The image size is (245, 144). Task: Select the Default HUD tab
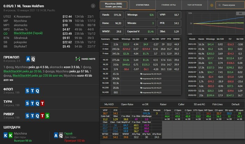pyautogui.click(x=236, y=104)
